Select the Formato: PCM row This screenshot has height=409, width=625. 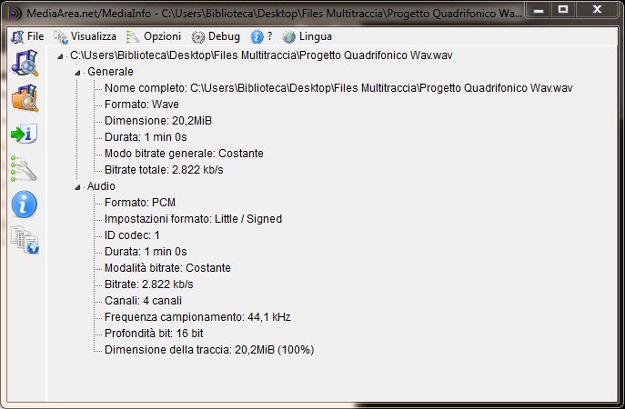(140, 203)
